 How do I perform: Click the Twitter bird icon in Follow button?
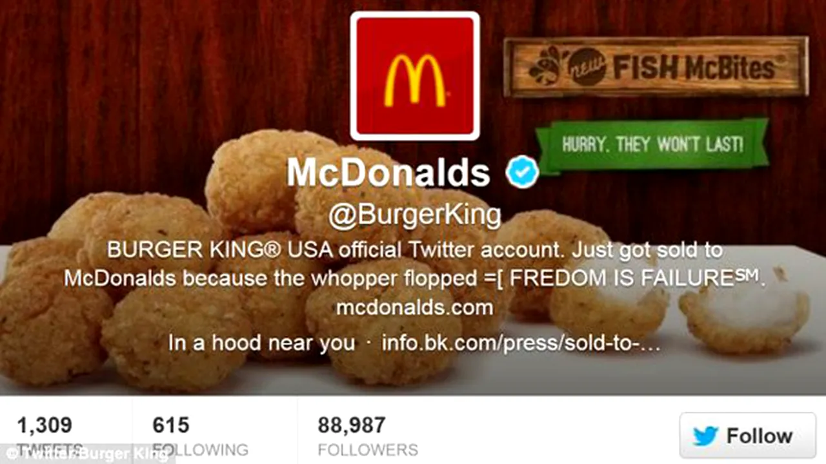[705, 436]
